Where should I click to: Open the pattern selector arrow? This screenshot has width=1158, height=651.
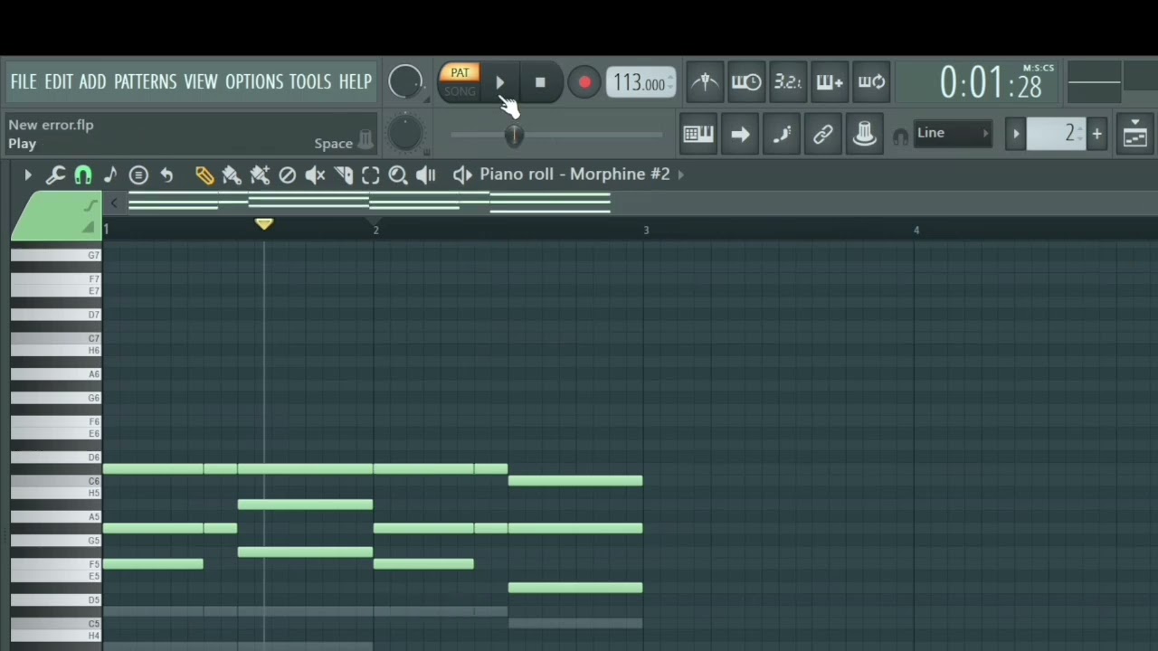point(1016,135)
